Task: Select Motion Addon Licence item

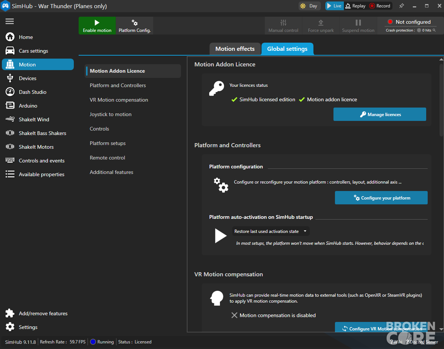Action: click(133, 71)
